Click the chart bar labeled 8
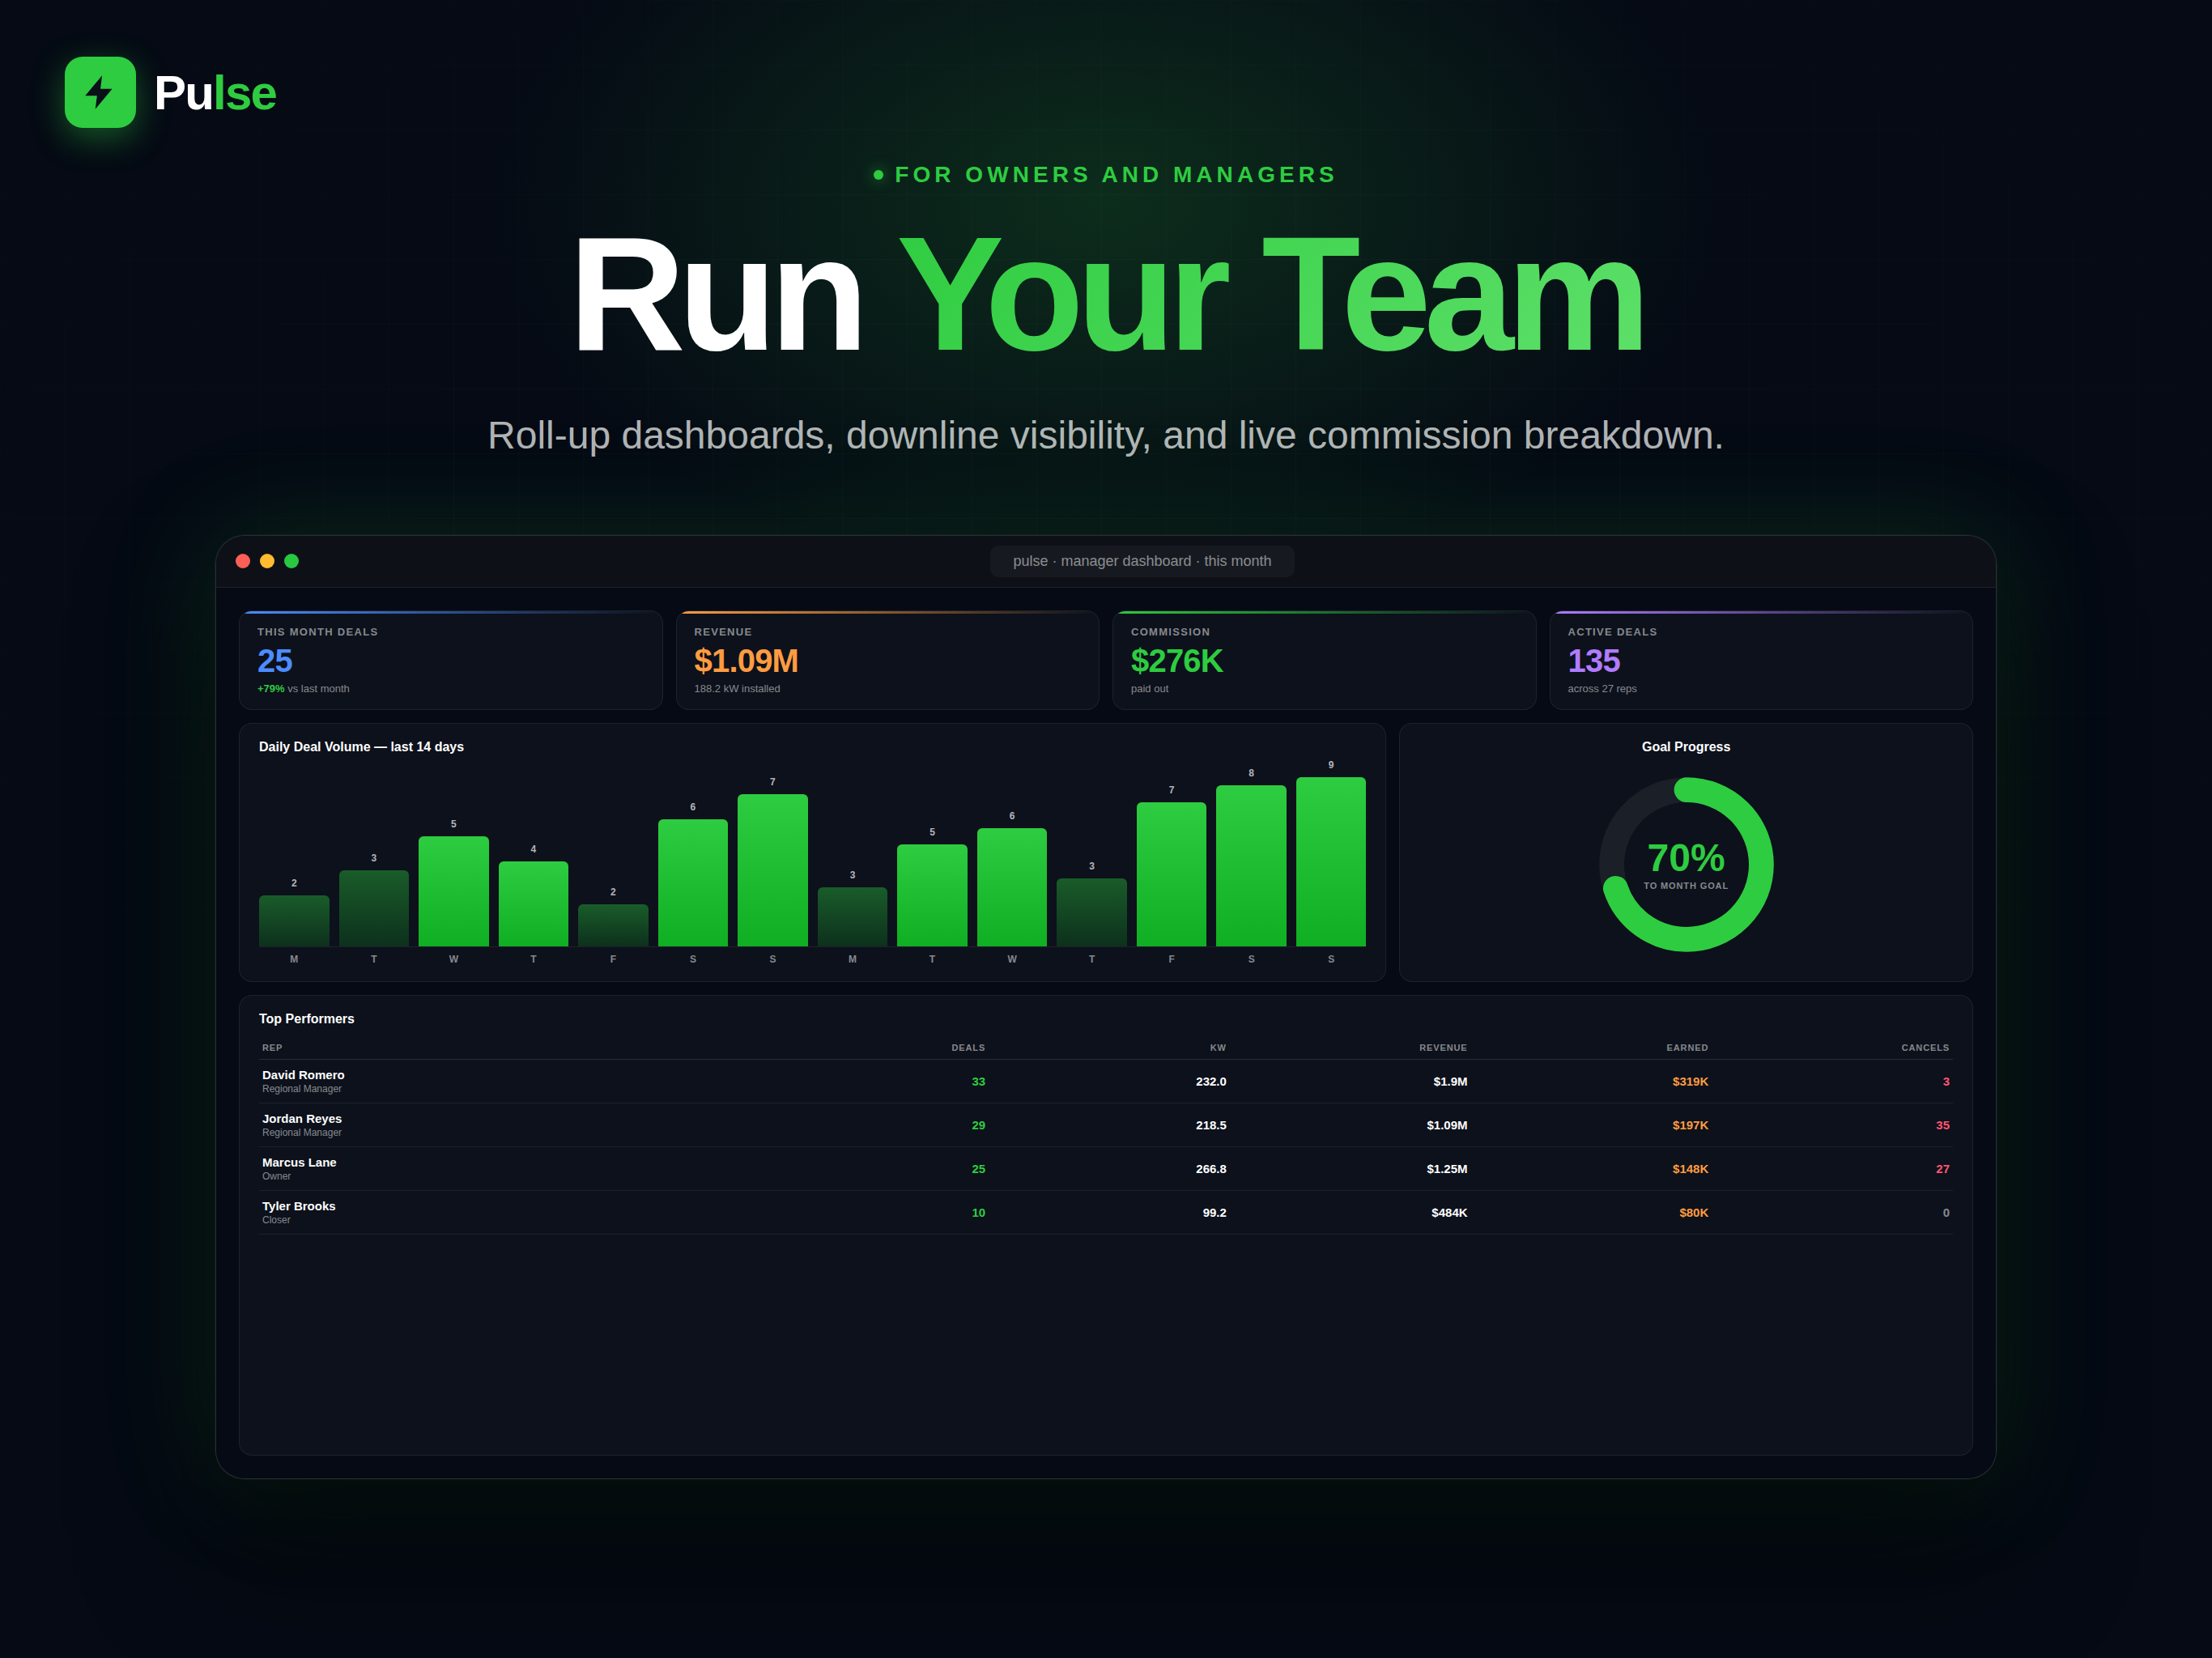Viewport: 2212px width, 1658px height. [1251, 865]
